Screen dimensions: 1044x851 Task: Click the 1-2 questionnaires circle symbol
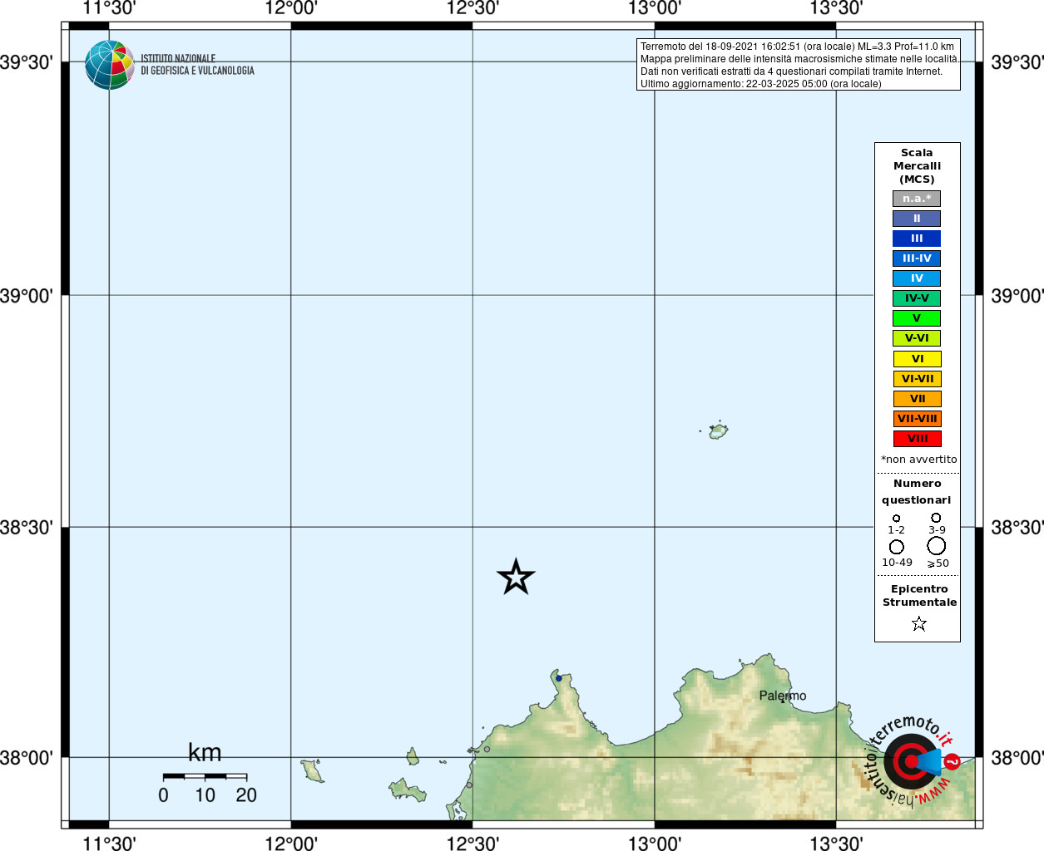click(896, 519)
